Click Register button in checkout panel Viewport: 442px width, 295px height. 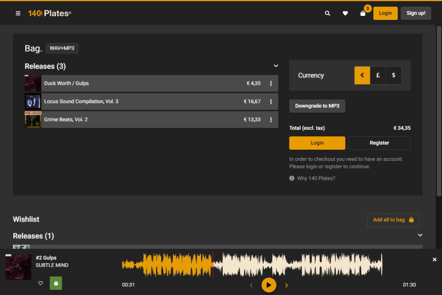[x=379, y=143]
